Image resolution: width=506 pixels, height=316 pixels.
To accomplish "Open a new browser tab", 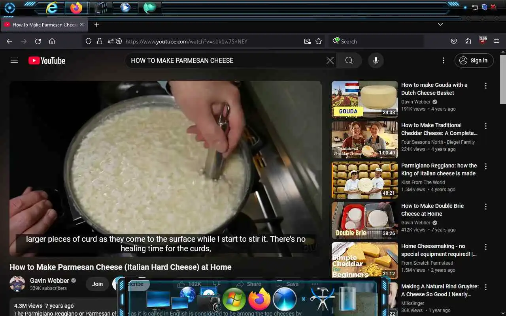I will tap(96, 24).
